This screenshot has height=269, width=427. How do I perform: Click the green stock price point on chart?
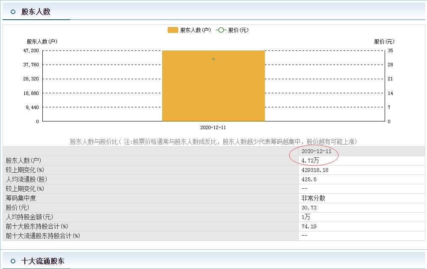[x=213, y=59]
